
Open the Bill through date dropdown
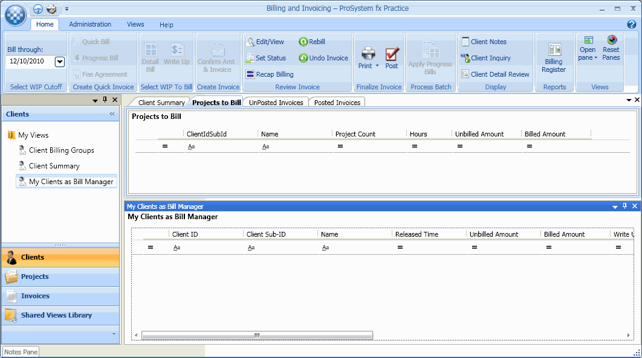59,62
